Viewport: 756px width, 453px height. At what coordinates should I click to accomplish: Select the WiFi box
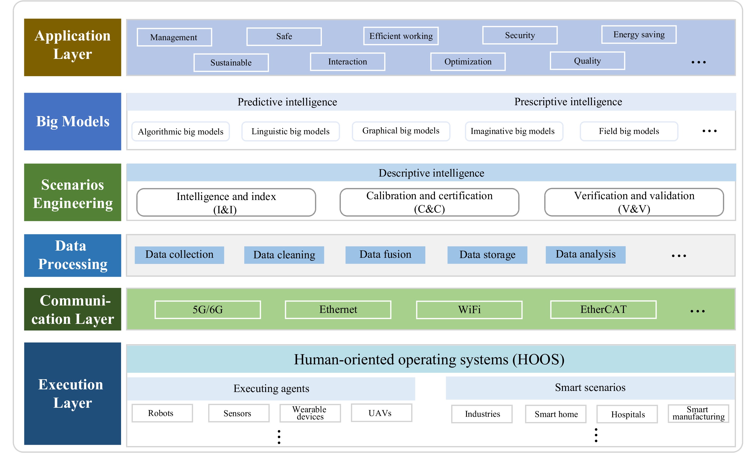(x=469, y=310)
